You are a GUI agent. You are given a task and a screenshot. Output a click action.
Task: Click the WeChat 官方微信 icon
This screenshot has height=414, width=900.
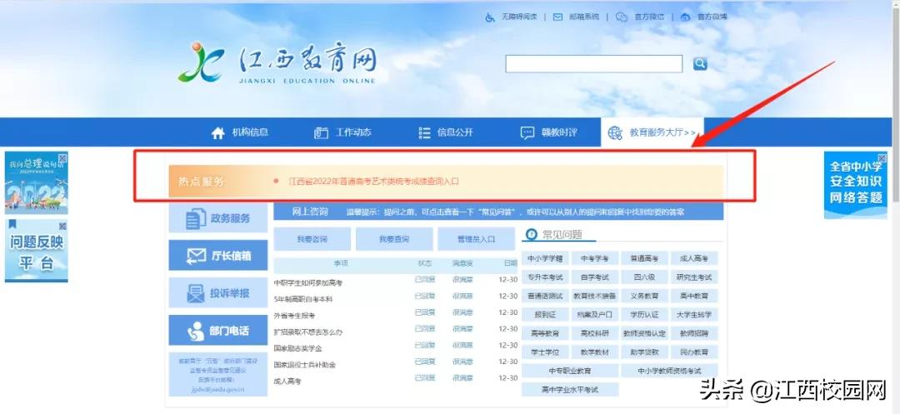click(x=621, y=17)
